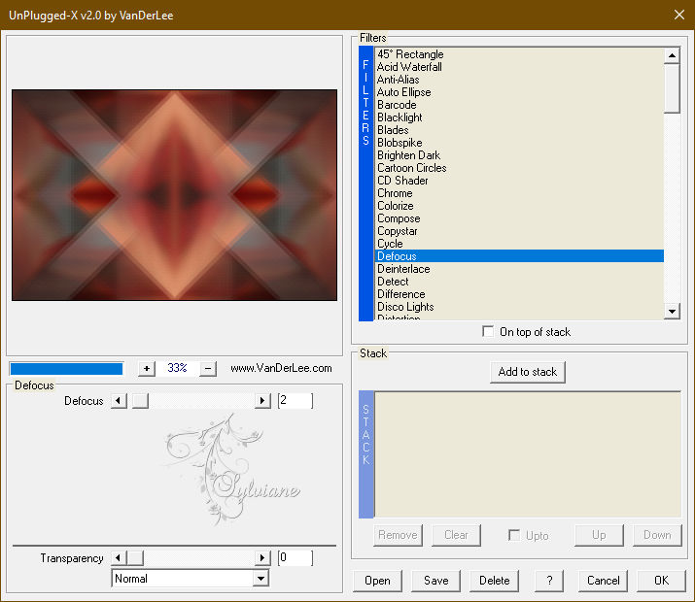Click the Transparency value input field
Viewport: 695px width, 602px height.
(295, 557)
